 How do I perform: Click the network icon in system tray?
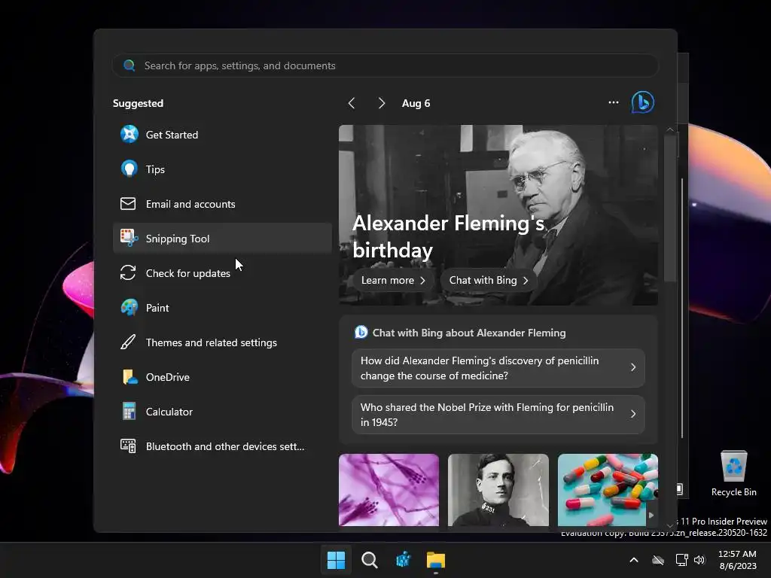tap(681, 560)
